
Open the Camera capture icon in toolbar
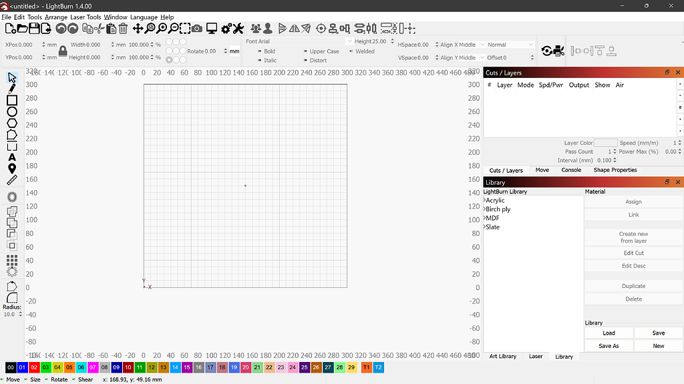coord(196,29)
